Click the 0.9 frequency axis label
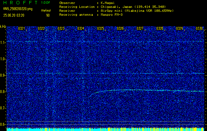This screenshot has height=131, width=207. [3, 75]
